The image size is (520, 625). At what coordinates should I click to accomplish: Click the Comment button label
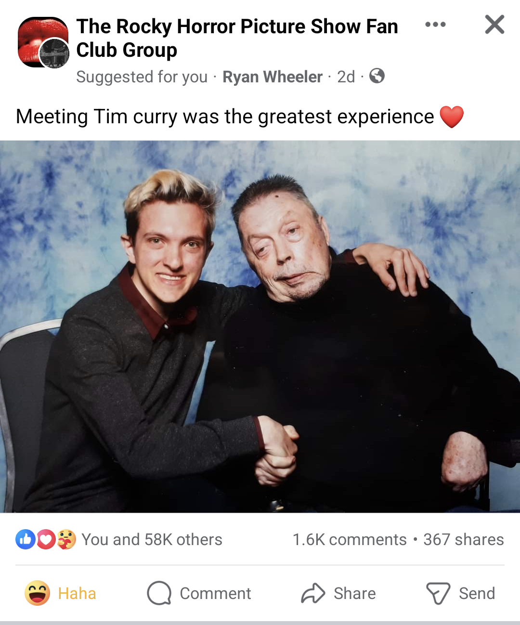[215, 593]
